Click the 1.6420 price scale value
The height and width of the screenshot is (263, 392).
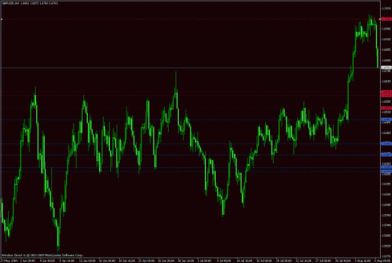click(x=386, y=133)
